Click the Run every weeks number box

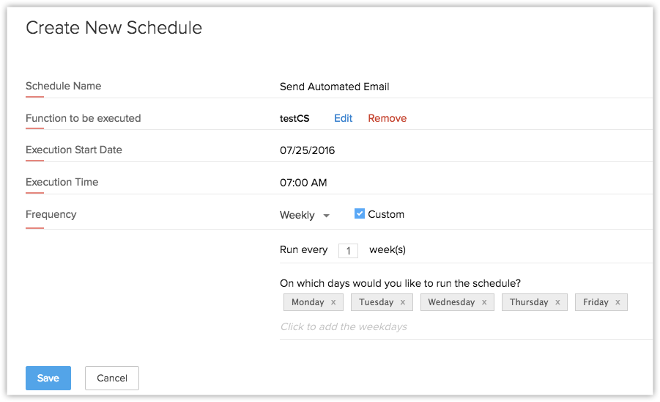point(348,251)
